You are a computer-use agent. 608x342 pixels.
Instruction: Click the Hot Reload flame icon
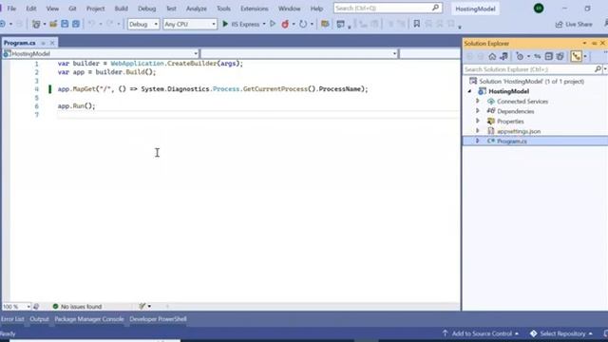coord(285,24)
